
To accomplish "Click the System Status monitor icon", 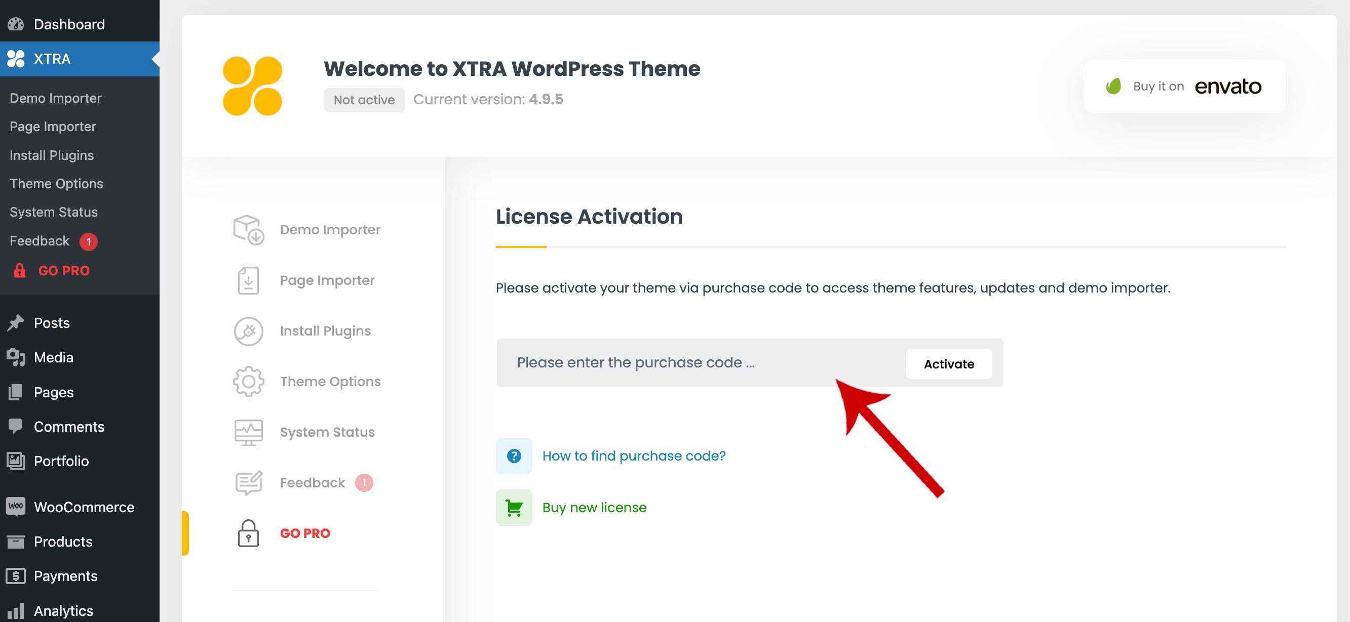I will [248, 432].
